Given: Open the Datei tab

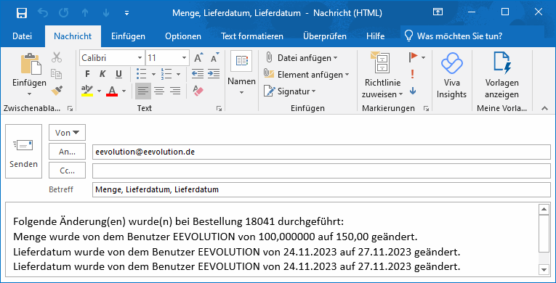Looking at the screenshot, I should 23,36.
